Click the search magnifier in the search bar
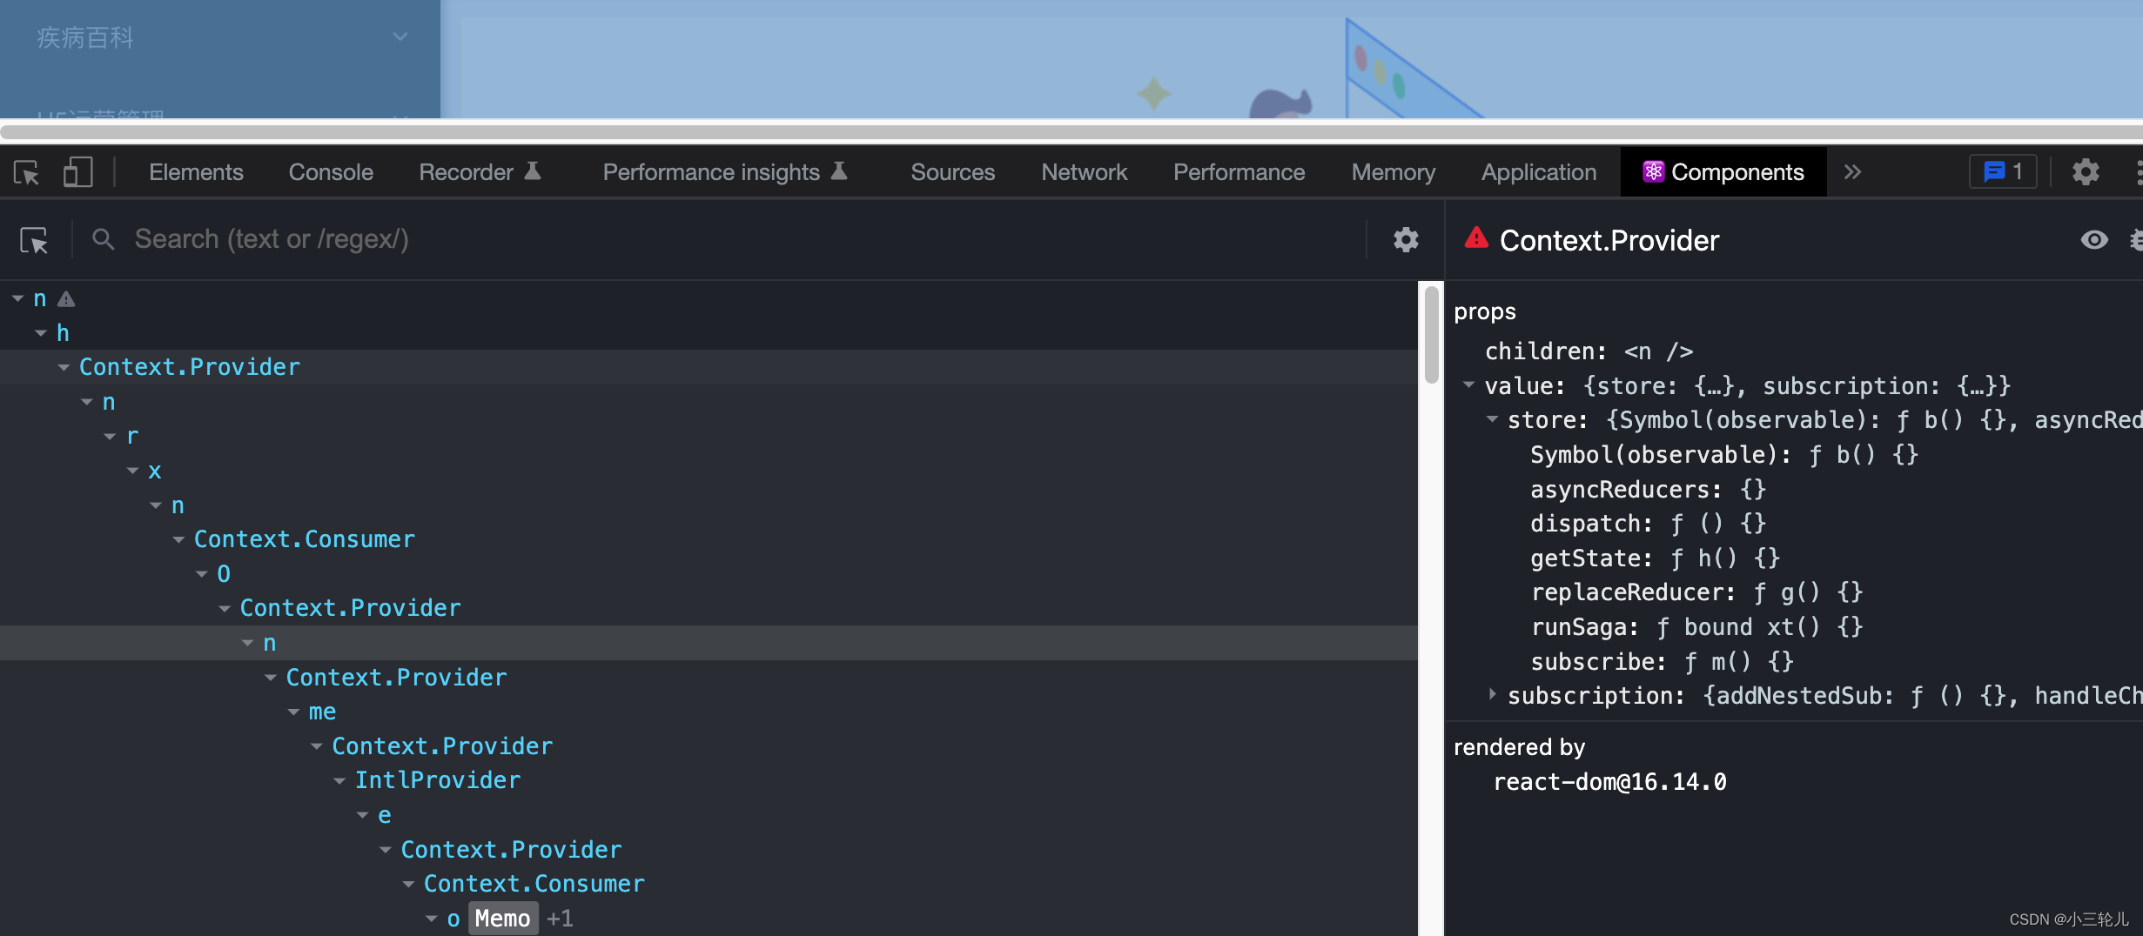The image size is (2143, 936). (x=103, y=238)
